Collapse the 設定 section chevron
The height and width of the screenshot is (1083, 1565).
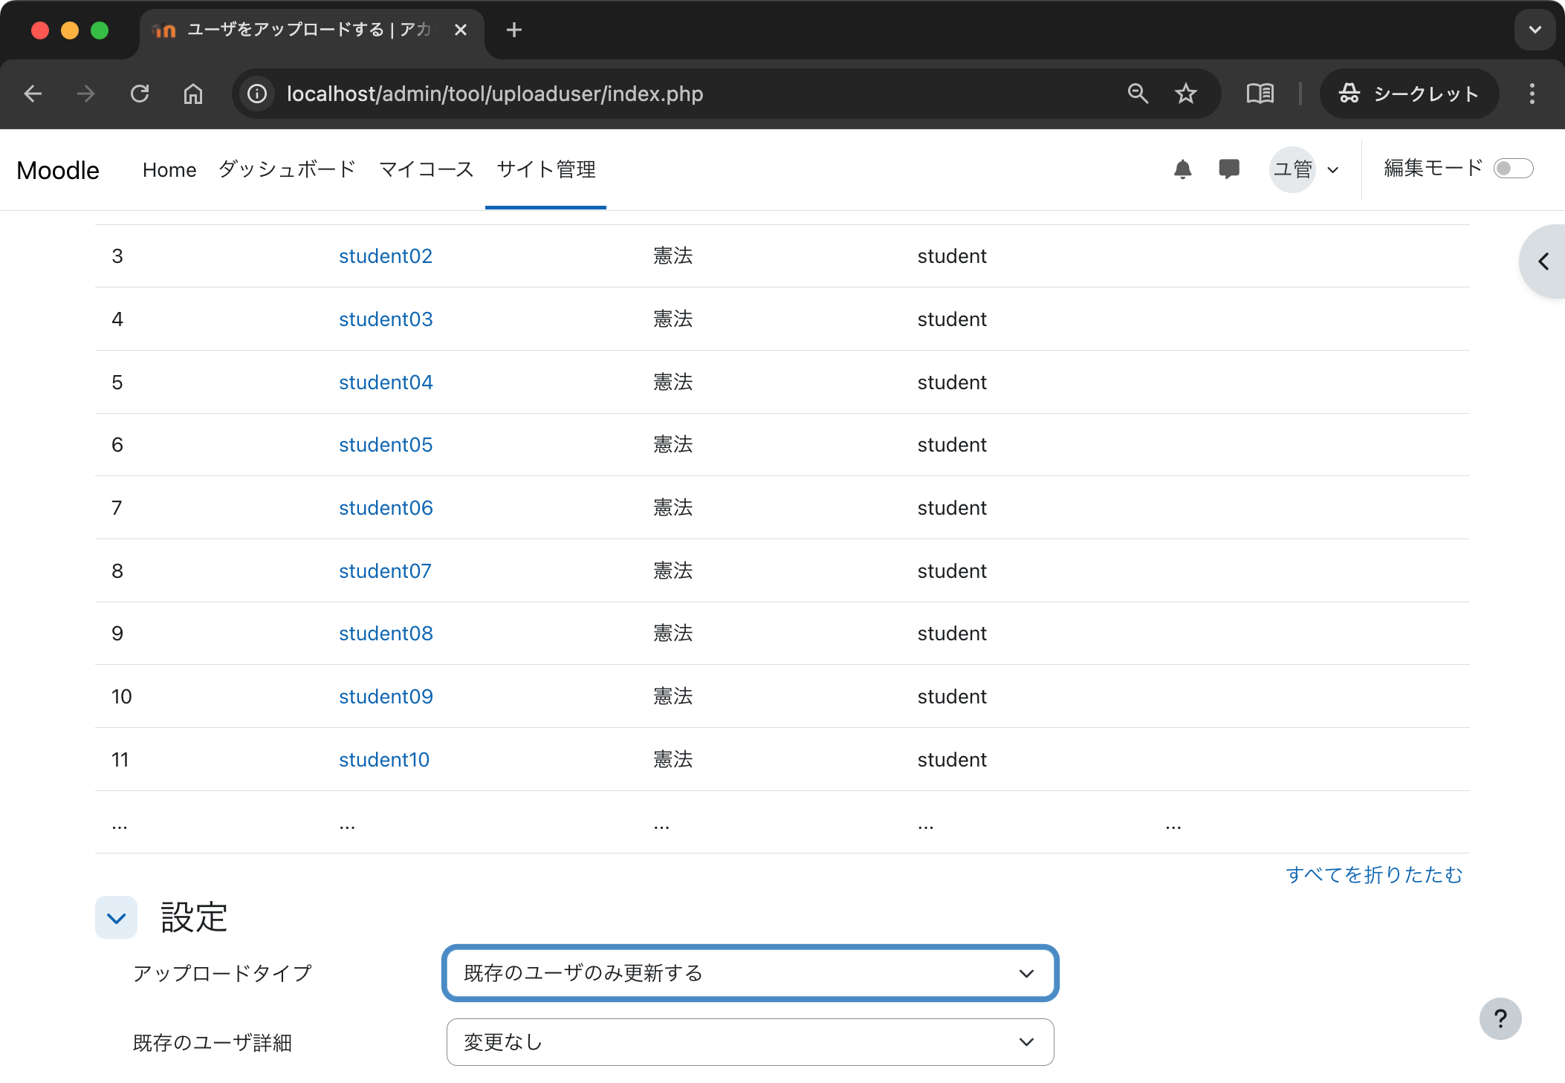pyautogui.click(x=117, y=918)
